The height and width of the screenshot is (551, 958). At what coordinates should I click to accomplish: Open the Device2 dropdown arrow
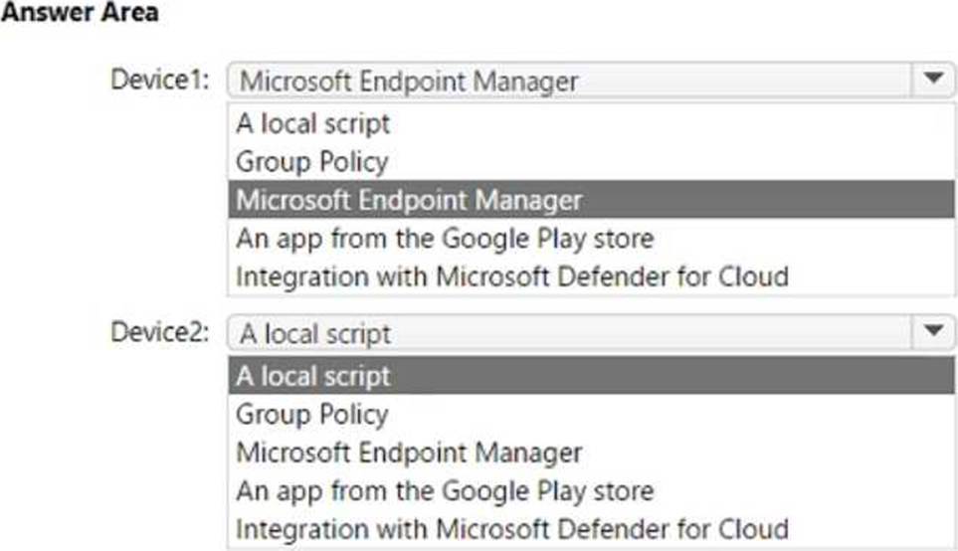pos(933,332)
